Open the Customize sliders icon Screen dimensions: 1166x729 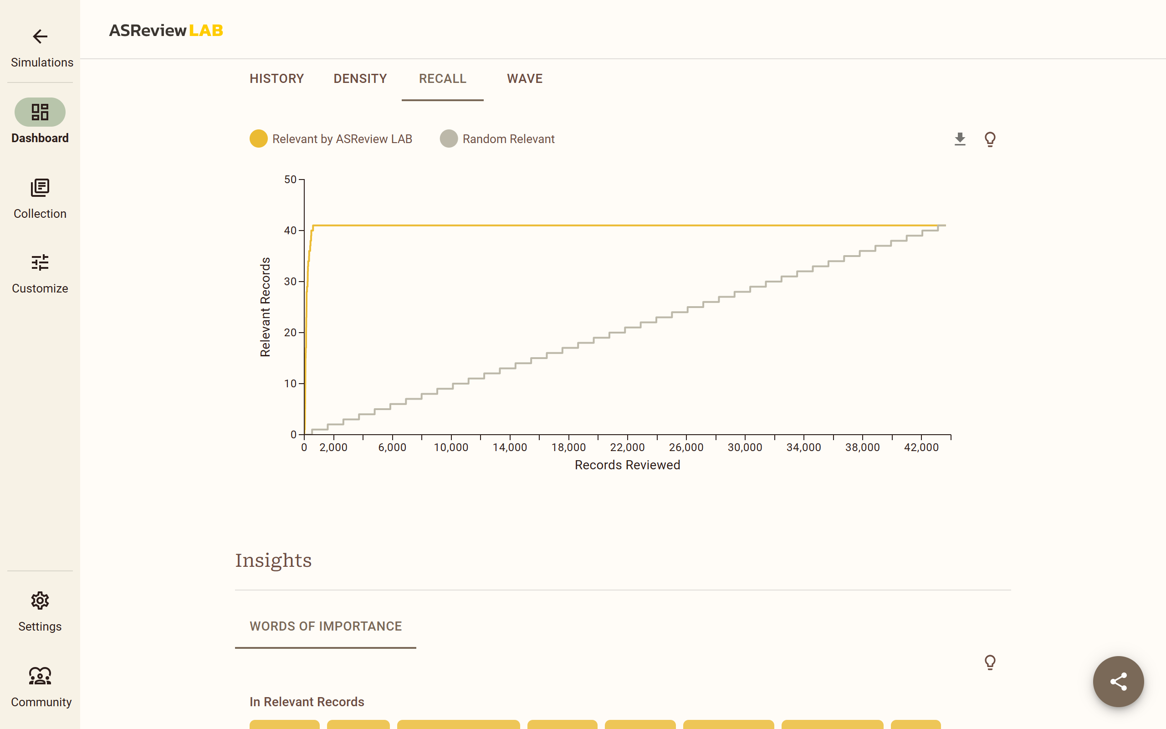coord(40,263)
